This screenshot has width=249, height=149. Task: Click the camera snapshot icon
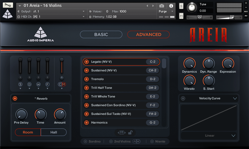[x=162, y=6]
